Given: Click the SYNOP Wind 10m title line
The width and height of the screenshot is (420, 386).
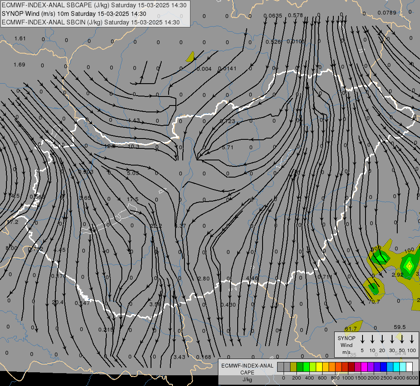Looking at the screenshot, I should (74, 14).
